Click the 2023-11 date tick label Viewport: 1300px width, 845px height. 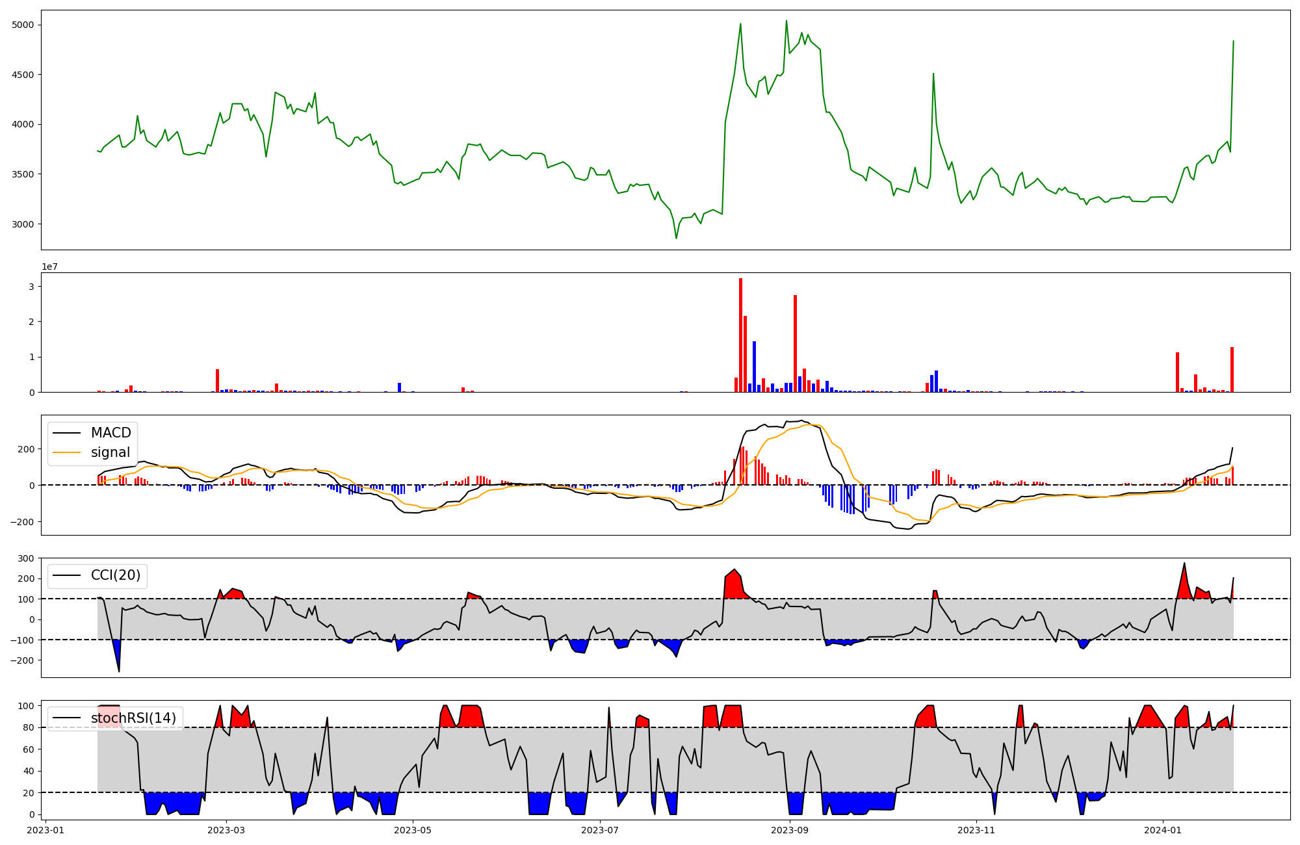(x=976, y=830)
